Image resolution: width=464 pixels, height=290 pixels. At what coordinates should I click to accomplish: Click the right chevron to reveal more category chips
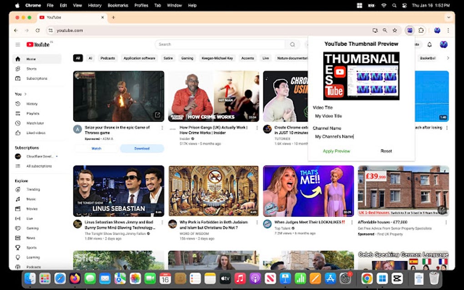click(448, 58)
